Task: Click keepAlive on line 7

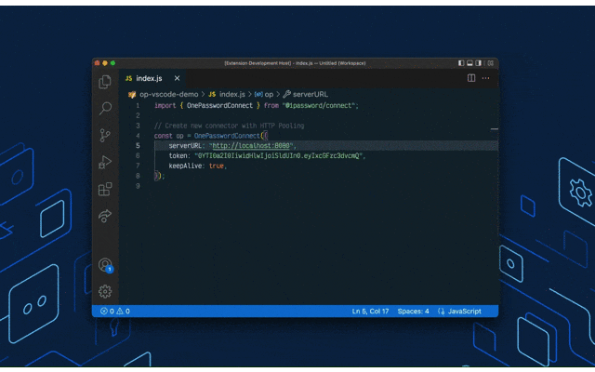Action: point(185,166)
